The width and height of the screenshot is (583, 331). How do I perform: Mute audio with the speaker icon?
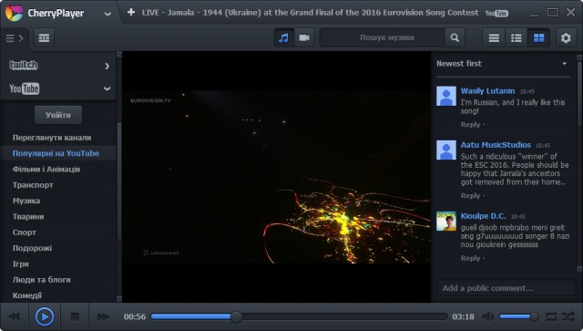(488, 316)
